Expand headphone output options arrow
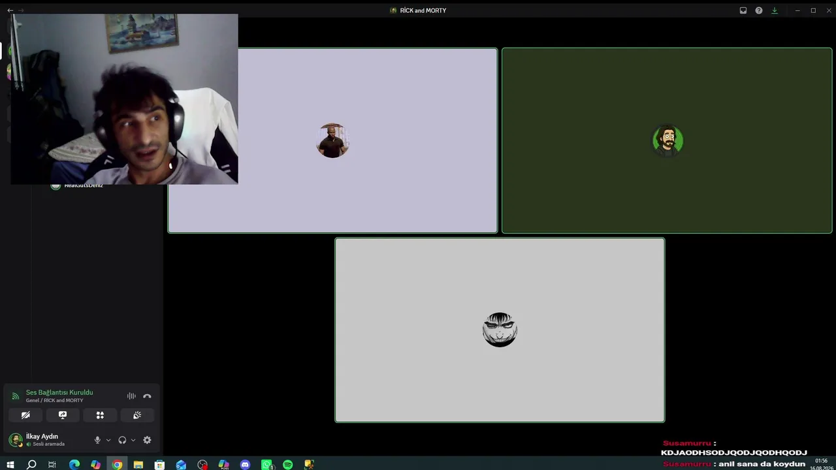 click(x=133, y=440)
